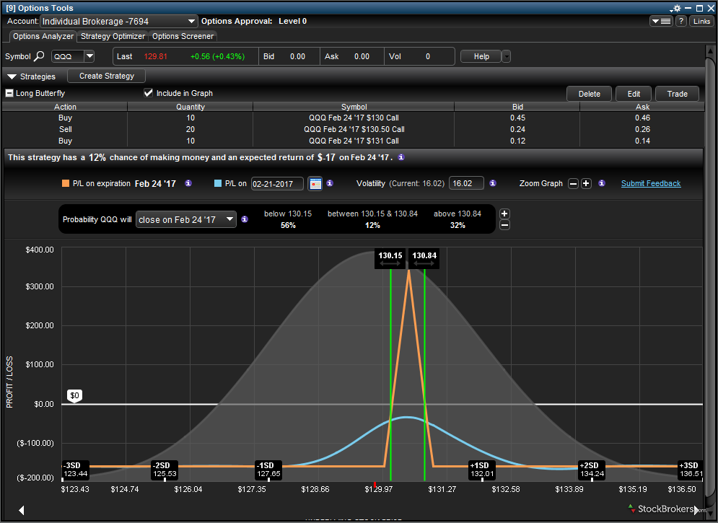Select QQQ Feb 24 '17 $130.50 Call row
The height and width of the screenshot is (523, 718).
354,129
